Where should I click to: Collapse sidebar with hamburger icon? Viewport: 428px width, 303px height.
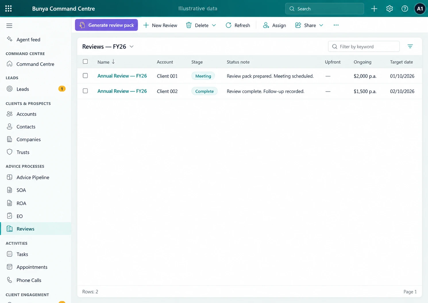[x=9, y=26]
